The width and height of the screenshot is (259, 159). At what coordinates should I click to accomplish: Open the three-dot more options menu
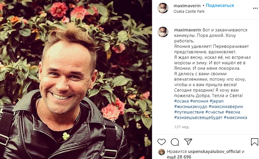(x=255, y=8)
